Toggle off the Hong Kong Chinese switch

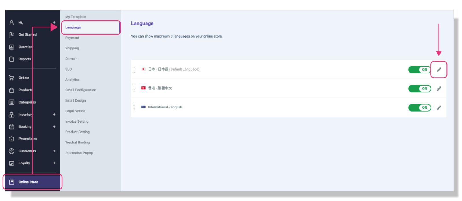coord(420,88)
